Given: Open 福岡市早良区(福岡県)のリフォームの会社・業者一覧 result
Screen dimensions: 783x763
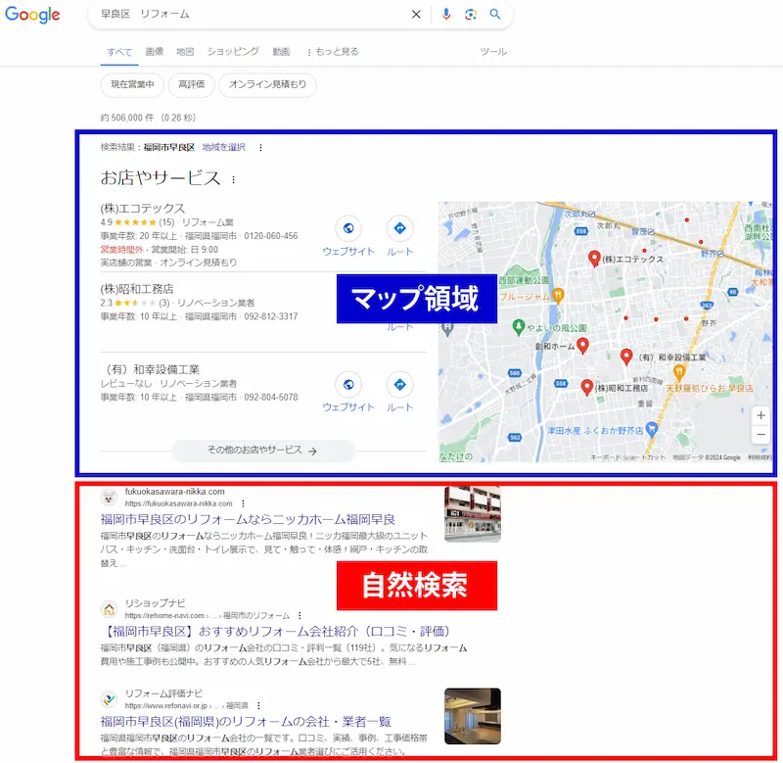Looking at the screenshot, I should coord(246,722).
